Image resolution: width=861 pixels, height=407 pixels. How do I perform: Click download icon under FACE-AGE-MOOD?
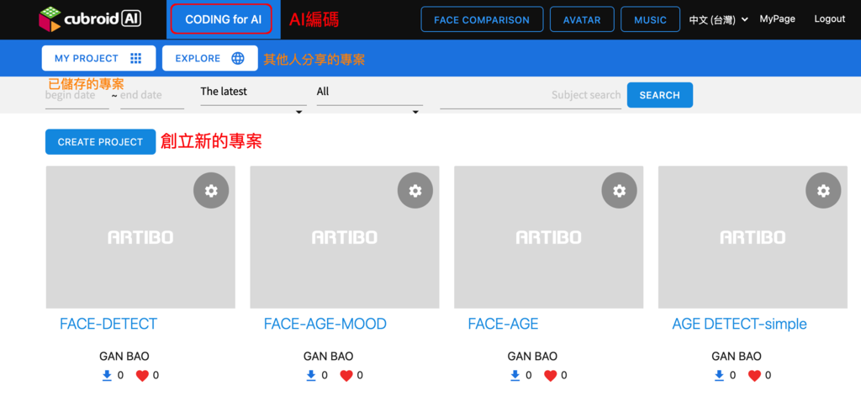[x=311, y=375]
